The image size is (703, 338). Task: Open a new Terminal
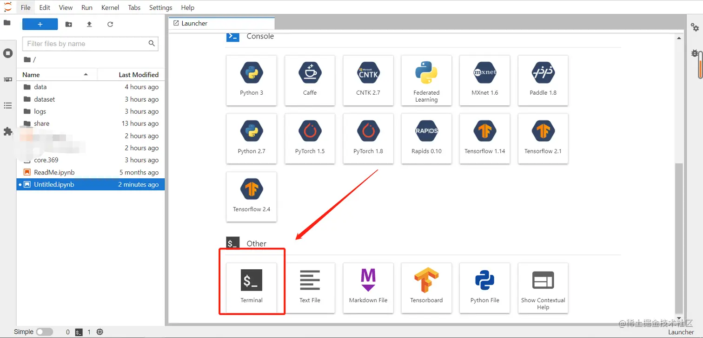[x=252, y=287]
